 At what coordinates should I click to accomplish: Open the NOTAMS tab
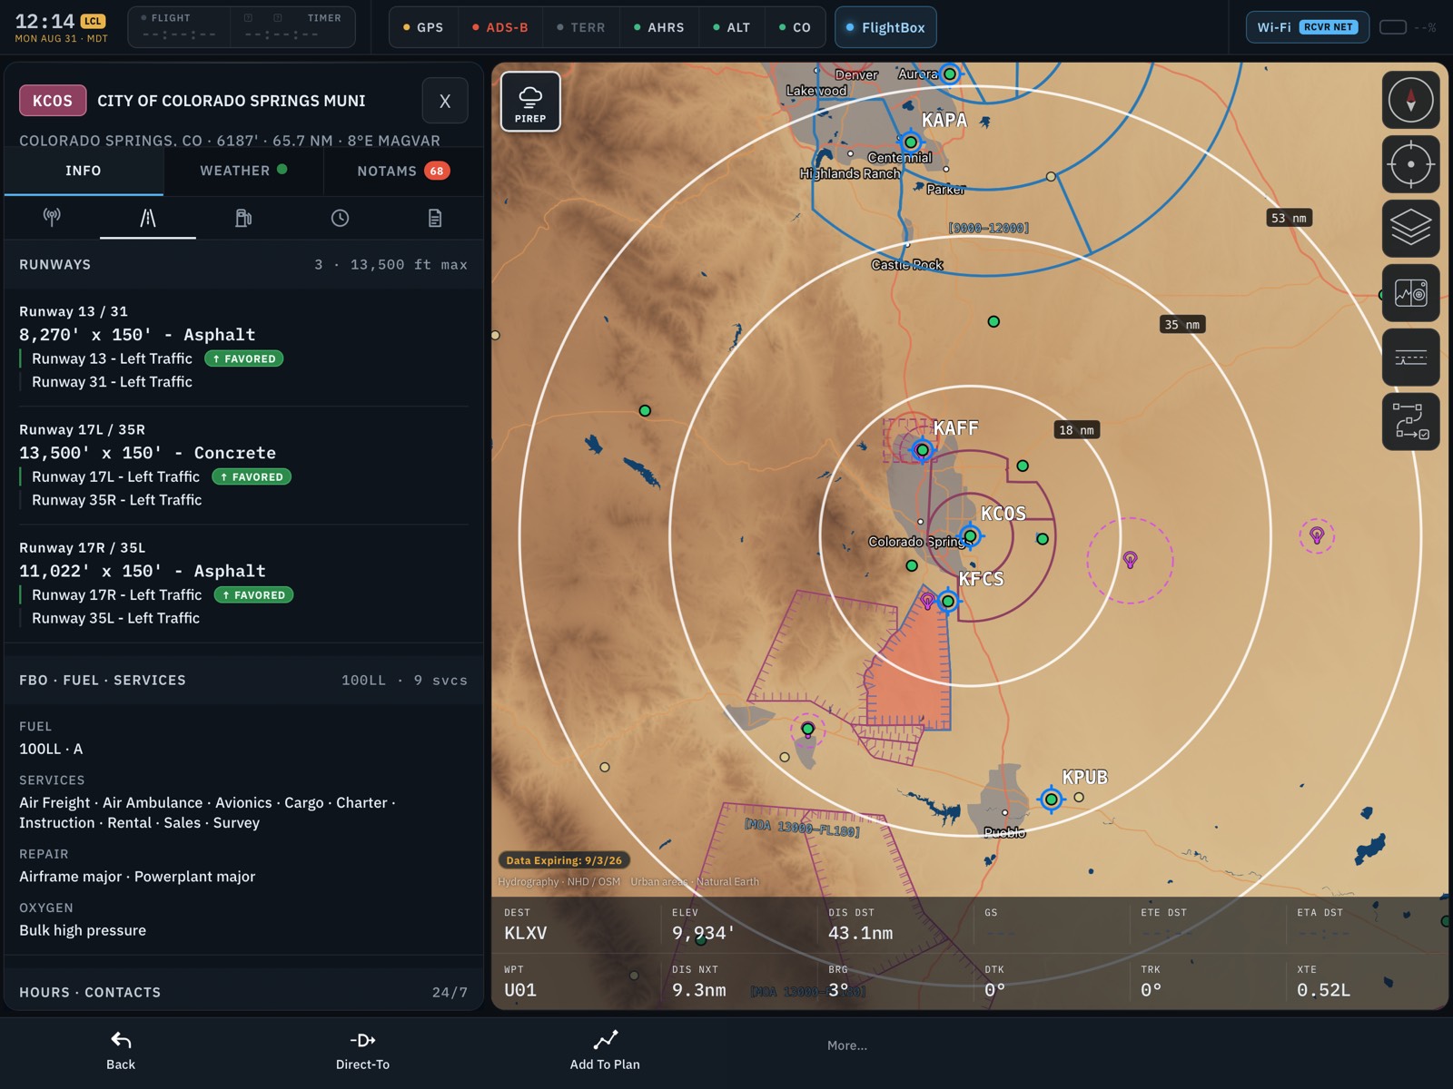(403, 171)
